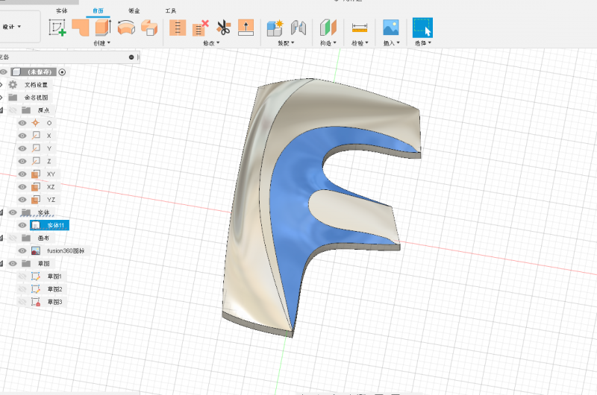Click the New Component icon

(275, 28)
